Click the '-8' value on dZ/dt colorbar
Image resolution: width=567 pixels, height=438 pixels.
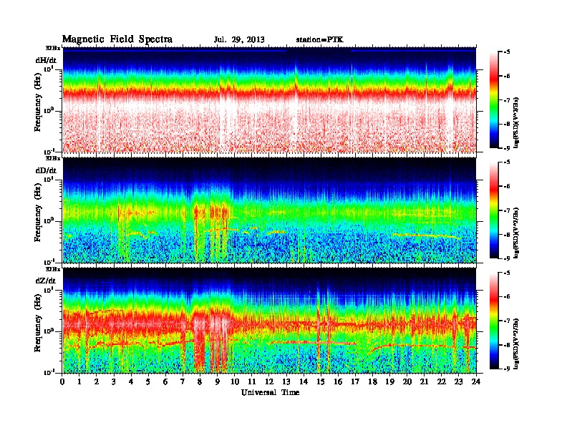[507, 345]
